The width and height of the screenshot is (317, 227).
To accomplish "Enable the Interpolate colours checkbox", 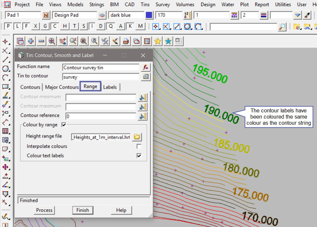I will [139, 147].
